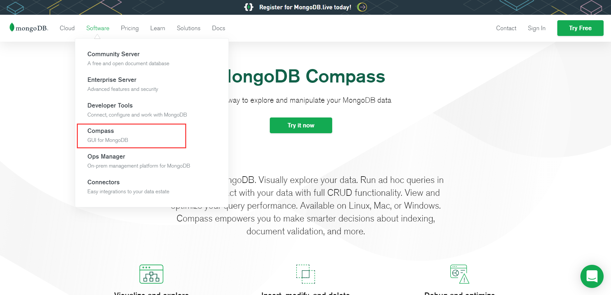The height and width of the screenshot is (295, 611).
Task: Click the insert, modify, delete squares icon
Action: [x=305, y=274]
